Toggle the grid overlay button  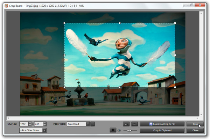point(113,130)
